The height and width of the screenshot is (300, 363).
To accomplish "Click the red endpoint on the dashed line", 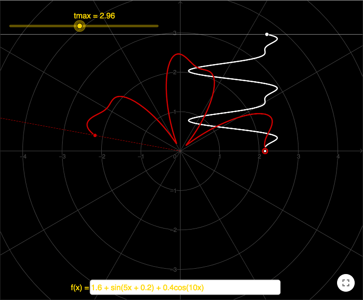I will pos(95,135).
